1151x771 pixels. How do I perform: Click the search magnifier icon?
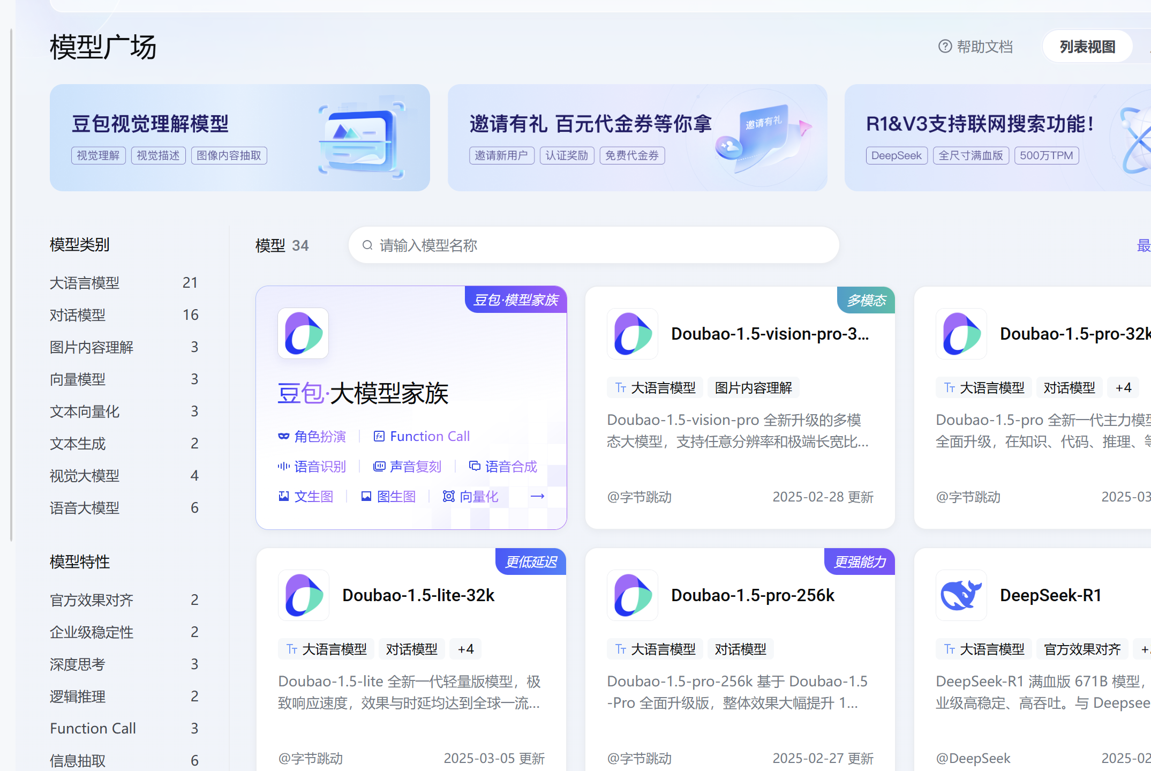pyautogui.click(x=367, y=245)
